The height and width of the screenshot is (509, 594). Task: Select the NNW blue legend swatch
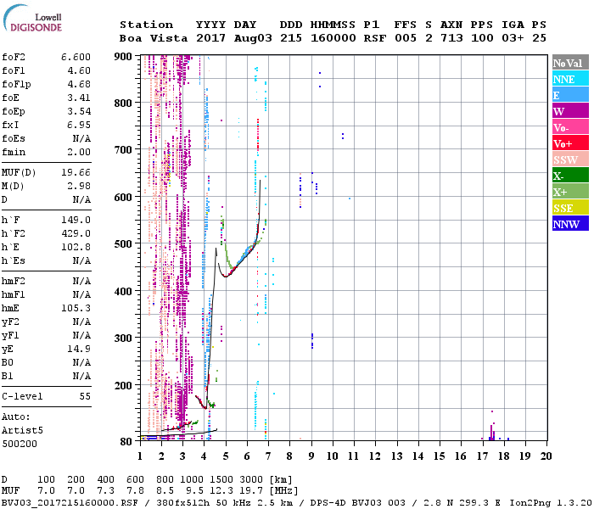tap(570, 223)
